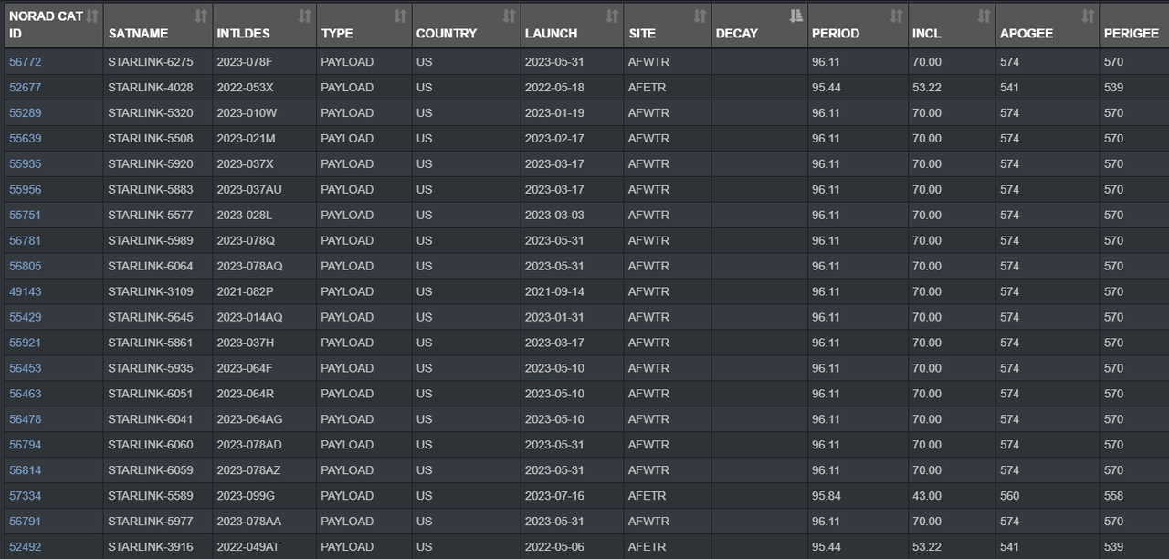The image size is (1169, 559).
Task: Sort by NORAD CAT ID column arrows
Action: pyautogui.click(x=91, y=16)
